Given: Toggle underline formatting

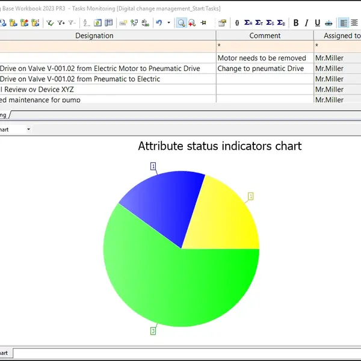Looking at the screenshot, I should [317, 23].
